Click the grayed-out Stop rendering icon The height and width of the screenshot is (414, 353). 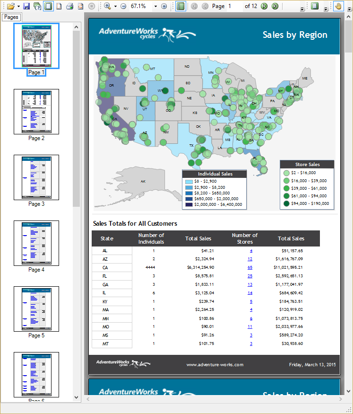92,6
